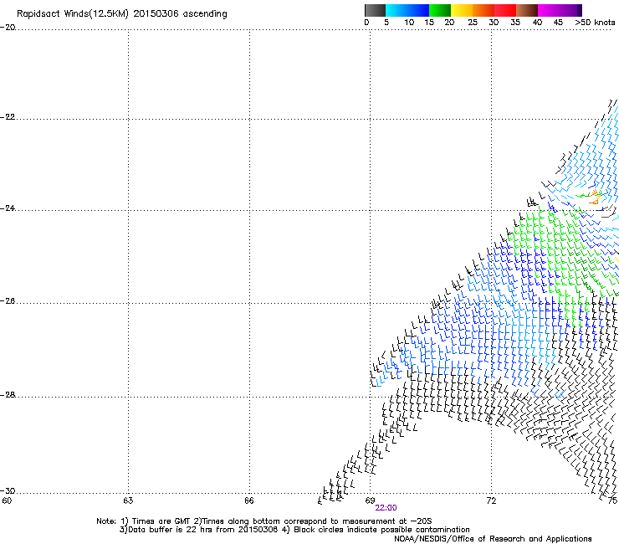Click the legend label '45'
The width and height of the screenshot is (619, 544).
558,23
